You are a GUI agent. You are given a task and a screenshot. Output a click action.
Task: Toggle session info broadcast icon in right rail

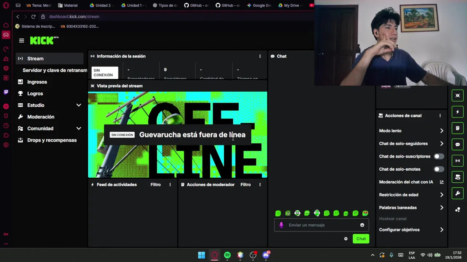[458, 160]
